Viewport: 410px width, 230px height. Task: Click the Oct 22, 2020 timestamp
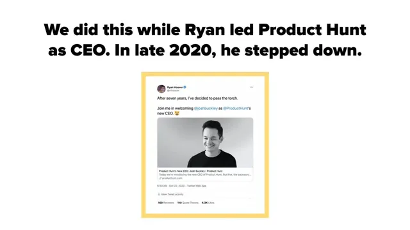177,186
